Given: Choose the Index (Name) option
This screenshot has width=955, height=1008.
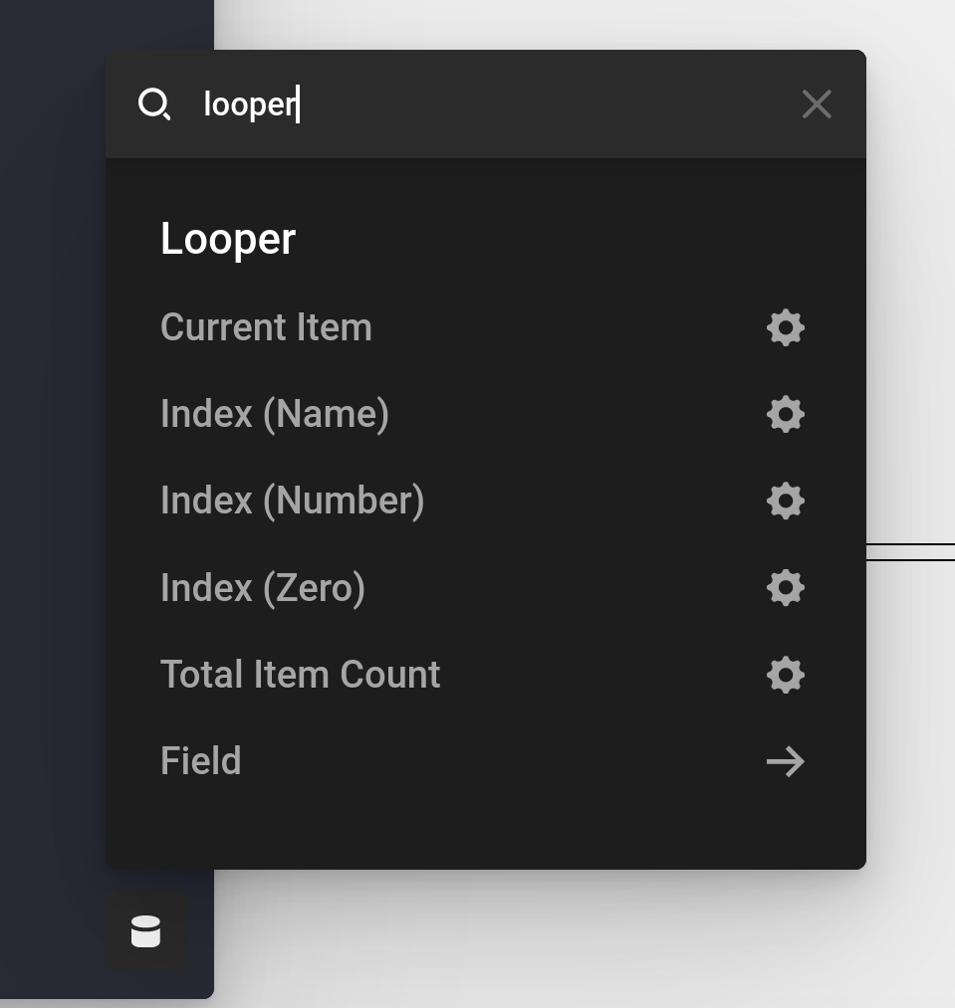Looking at the screenshot, I should click(275, 414).
